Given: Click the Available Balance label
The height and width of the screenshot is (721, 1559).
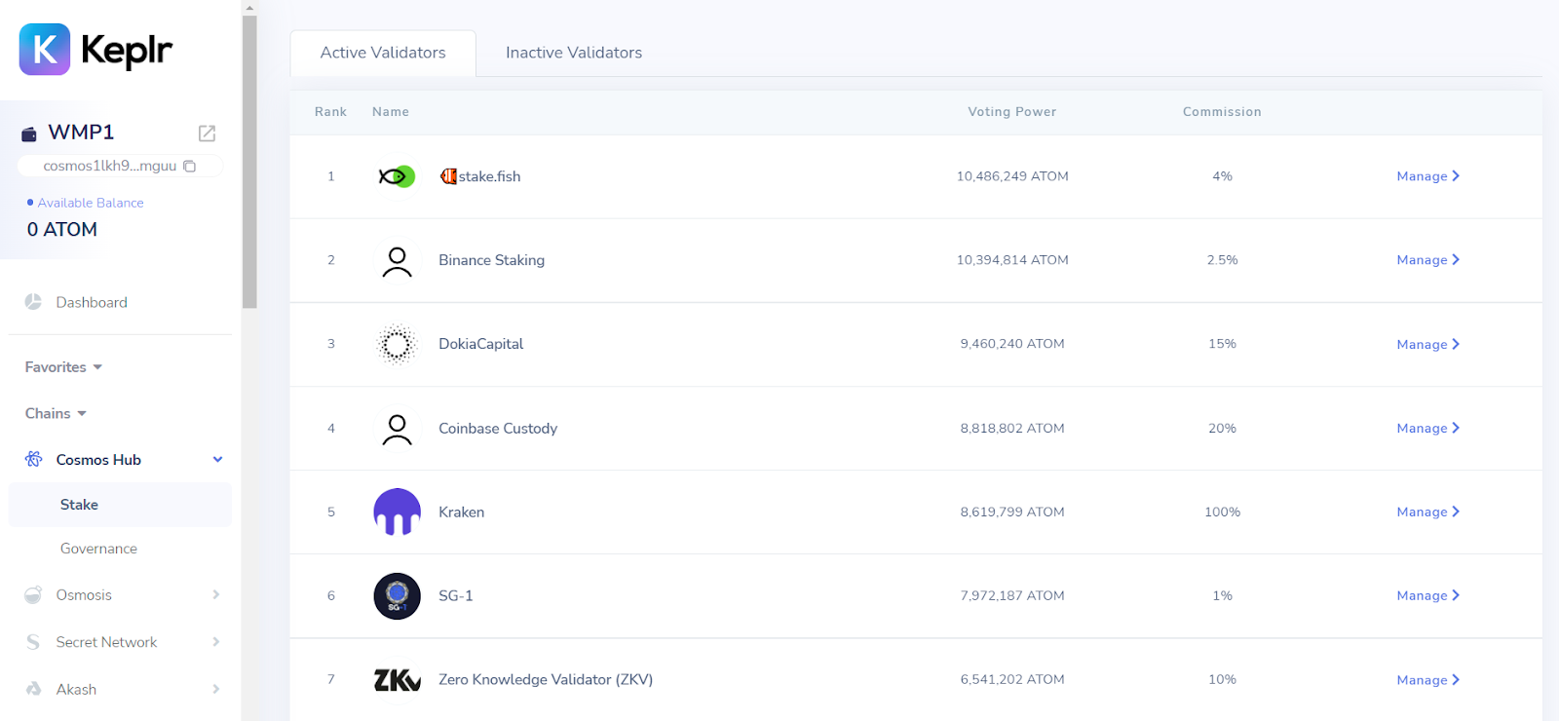Looking at the screenshot, I should click(x=91, y=203).
